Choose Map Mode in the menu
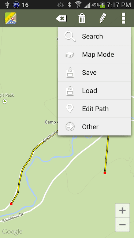 [x=94, y=54]
